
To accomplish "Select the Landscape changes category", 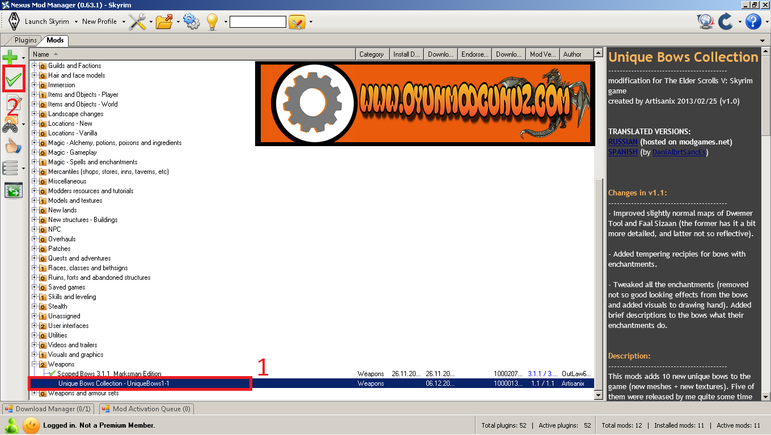I will [75, 114].
